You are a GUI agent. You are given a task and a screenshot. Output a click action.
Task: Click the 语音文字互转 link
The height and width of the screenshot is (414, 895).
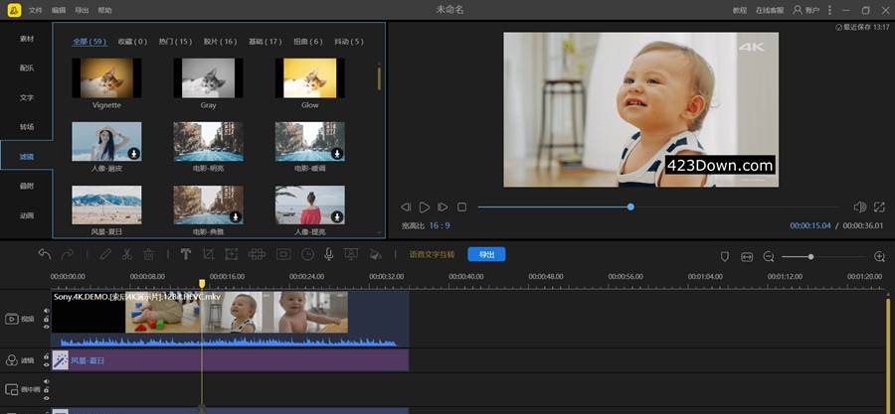tap(432, 254)
